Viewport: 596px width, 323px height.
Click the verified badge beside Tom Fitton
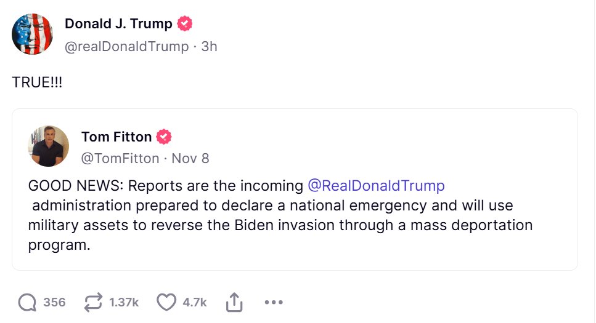(163, 137)
